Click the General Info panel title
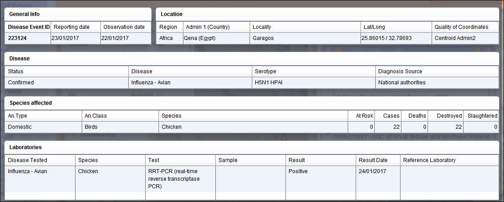The width and height of the screenshot is (504, 202). click(24, 14)
